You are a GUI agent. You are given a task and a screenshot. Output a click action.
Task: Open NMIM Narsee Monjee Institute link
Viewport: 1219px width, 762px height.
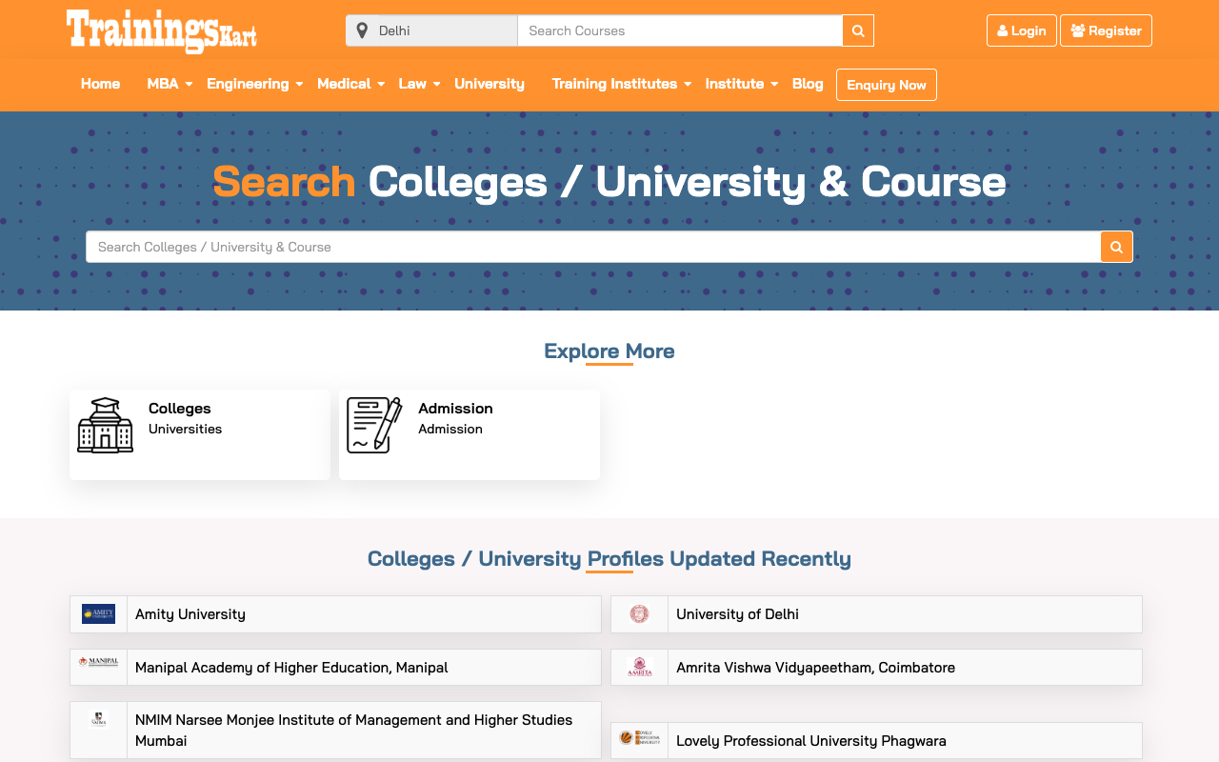pos(353,731)
